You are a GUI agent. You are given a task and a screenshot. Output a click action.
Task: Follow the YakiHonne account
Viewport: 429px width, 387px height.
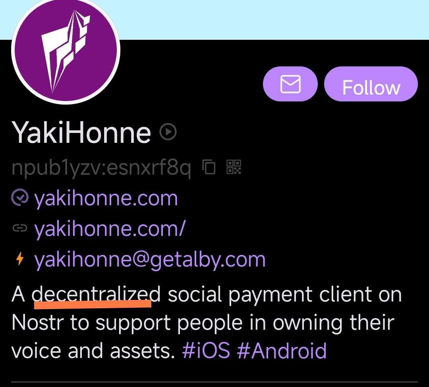point(371,84)
